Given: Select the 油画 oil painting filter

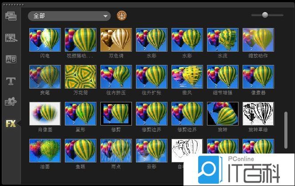Looking at the screenshot, I should 45,150.
